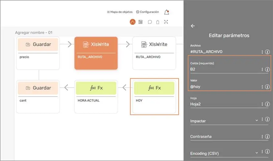Click the info icon beside Valor
The width and height of the screenshot is (273, 161).
267,87
